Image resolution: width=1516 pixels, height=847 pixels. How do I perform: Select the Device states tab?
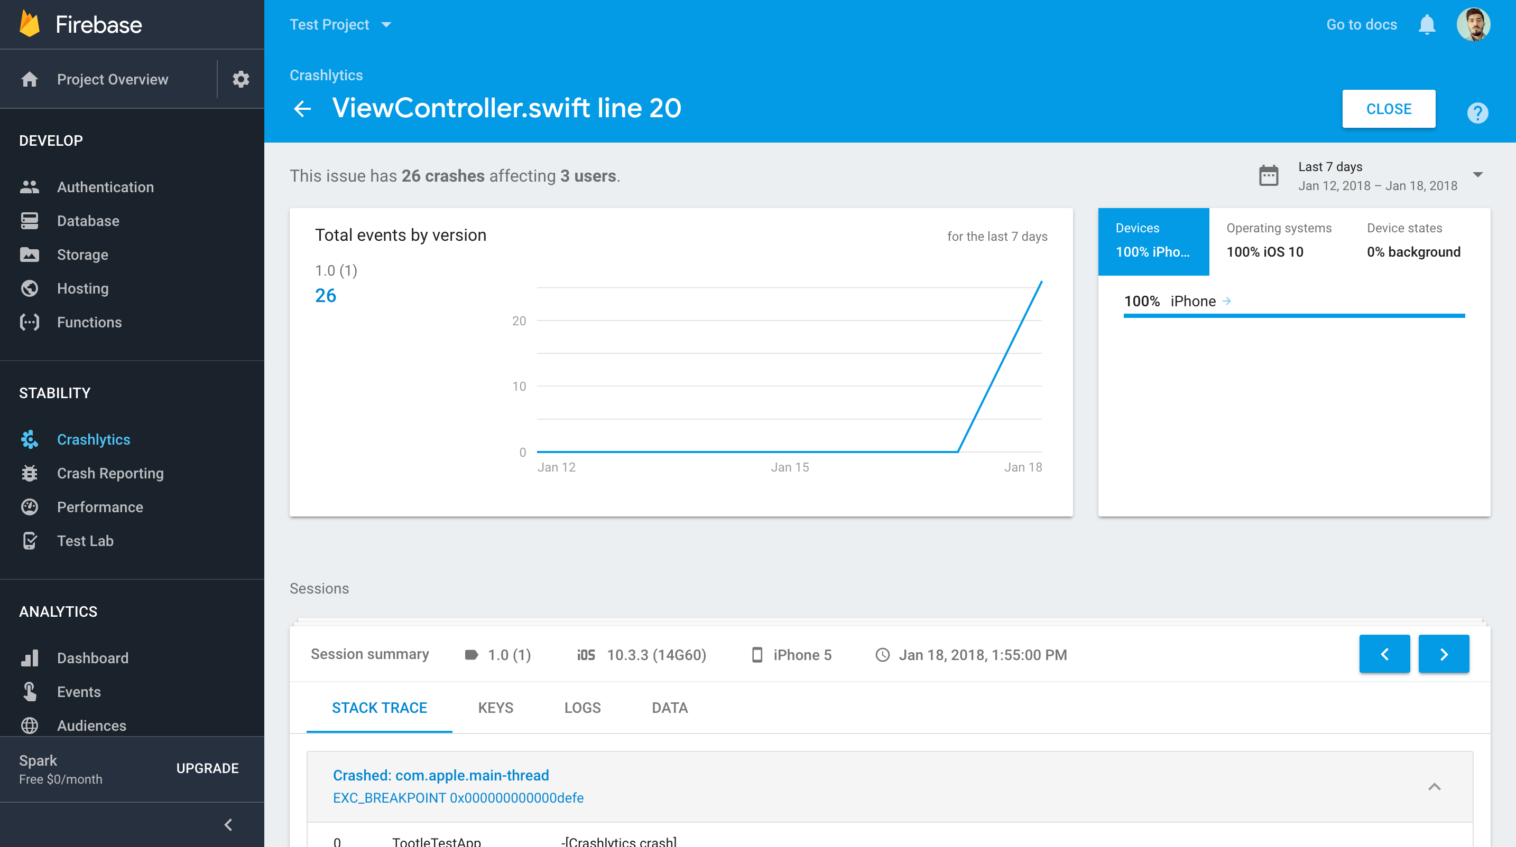1413,241
